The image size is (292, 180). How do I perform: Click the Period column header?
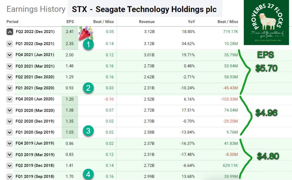(12, 22)
